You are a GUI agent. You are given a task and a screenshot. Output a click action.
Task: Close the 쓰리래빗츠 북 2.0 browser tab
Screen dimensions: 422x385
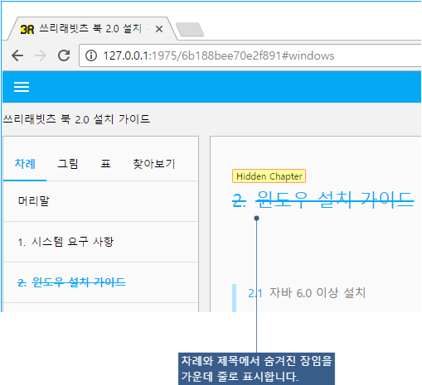pos(159,29)
